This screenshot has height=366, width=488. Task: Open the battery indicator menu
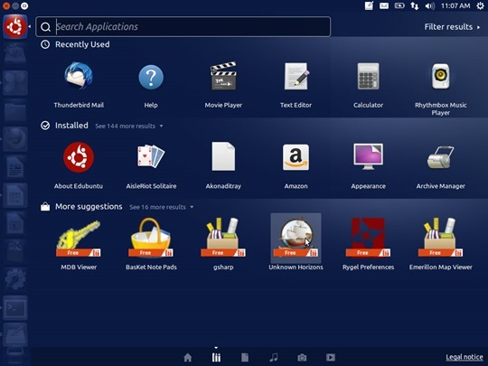tap(399, 5)
